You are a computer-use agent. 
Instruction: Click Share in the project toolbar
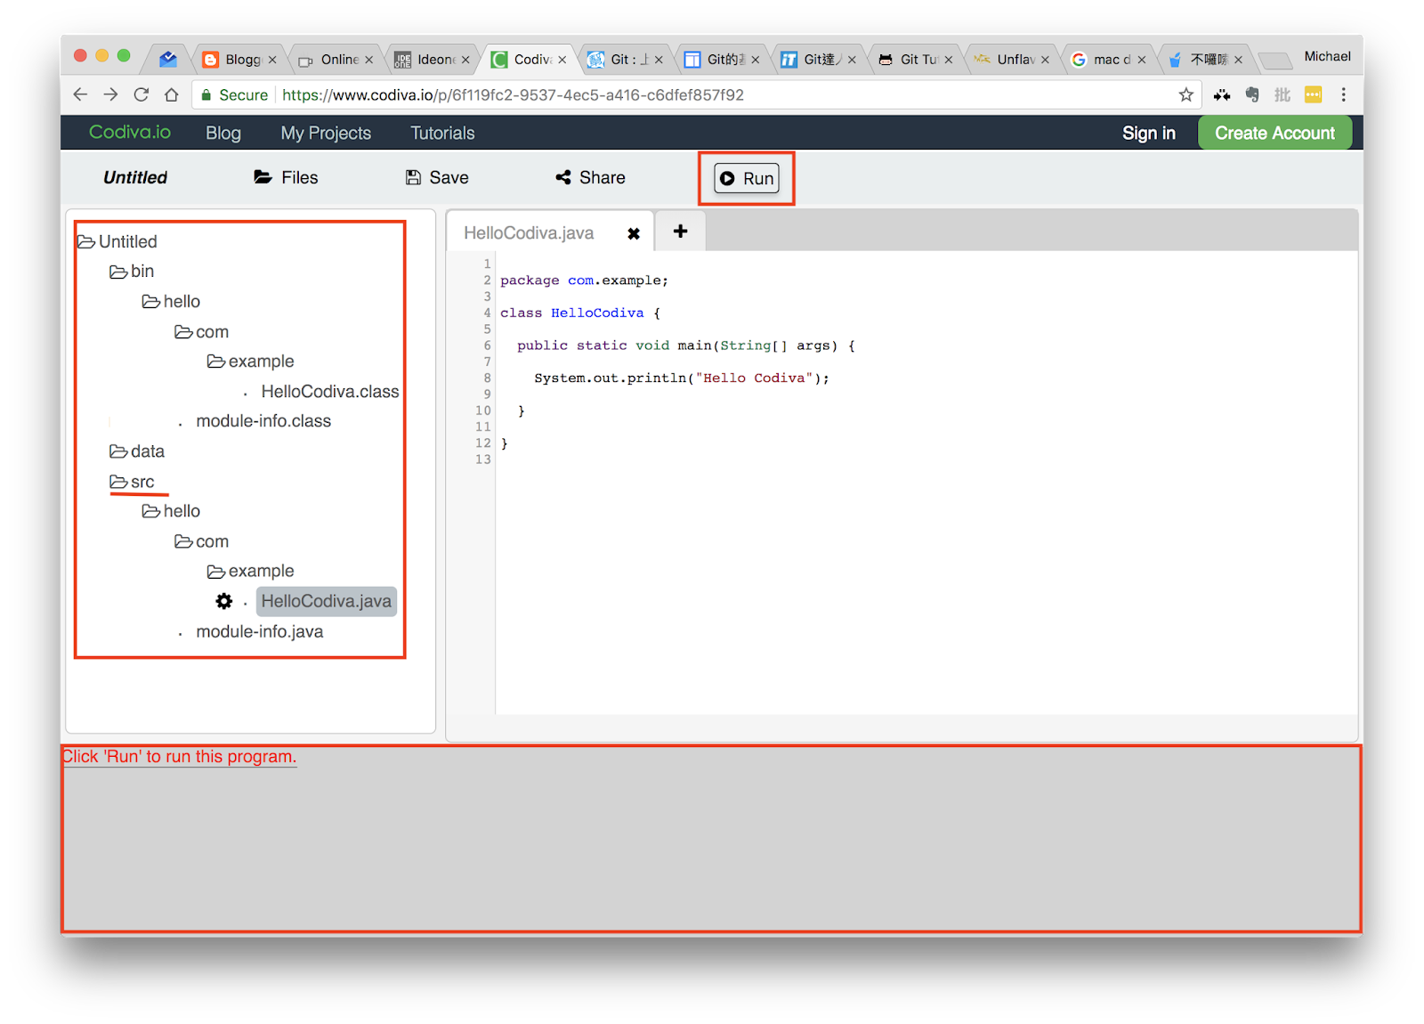[590, 177]
